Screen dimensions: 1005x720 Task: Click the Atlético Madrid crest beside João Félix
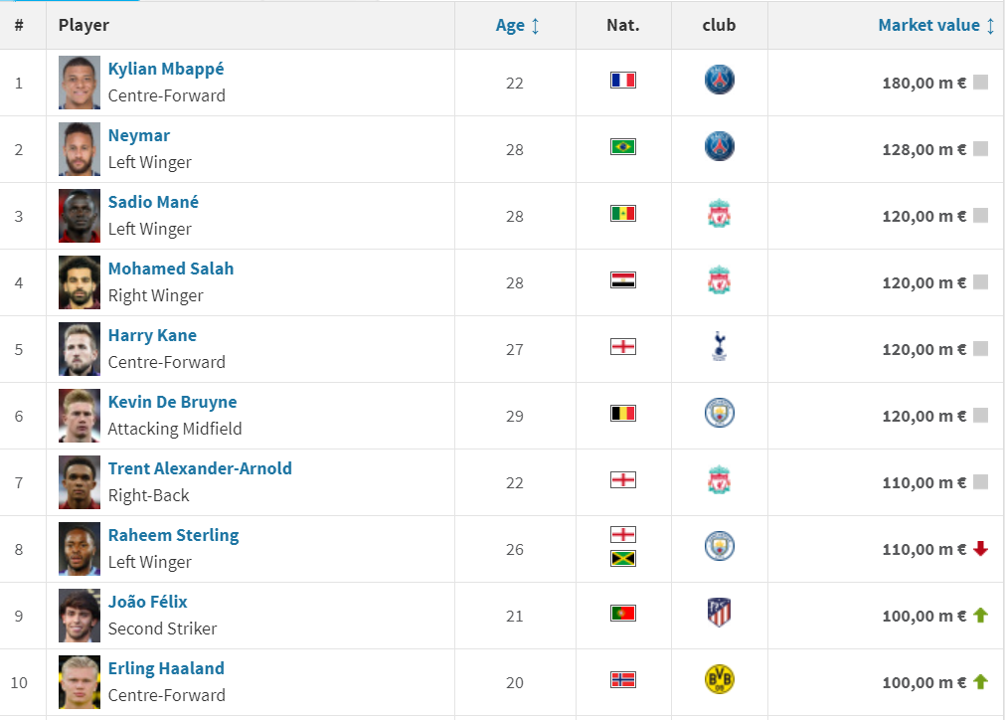pyautogui.click(x=719, y=613)
